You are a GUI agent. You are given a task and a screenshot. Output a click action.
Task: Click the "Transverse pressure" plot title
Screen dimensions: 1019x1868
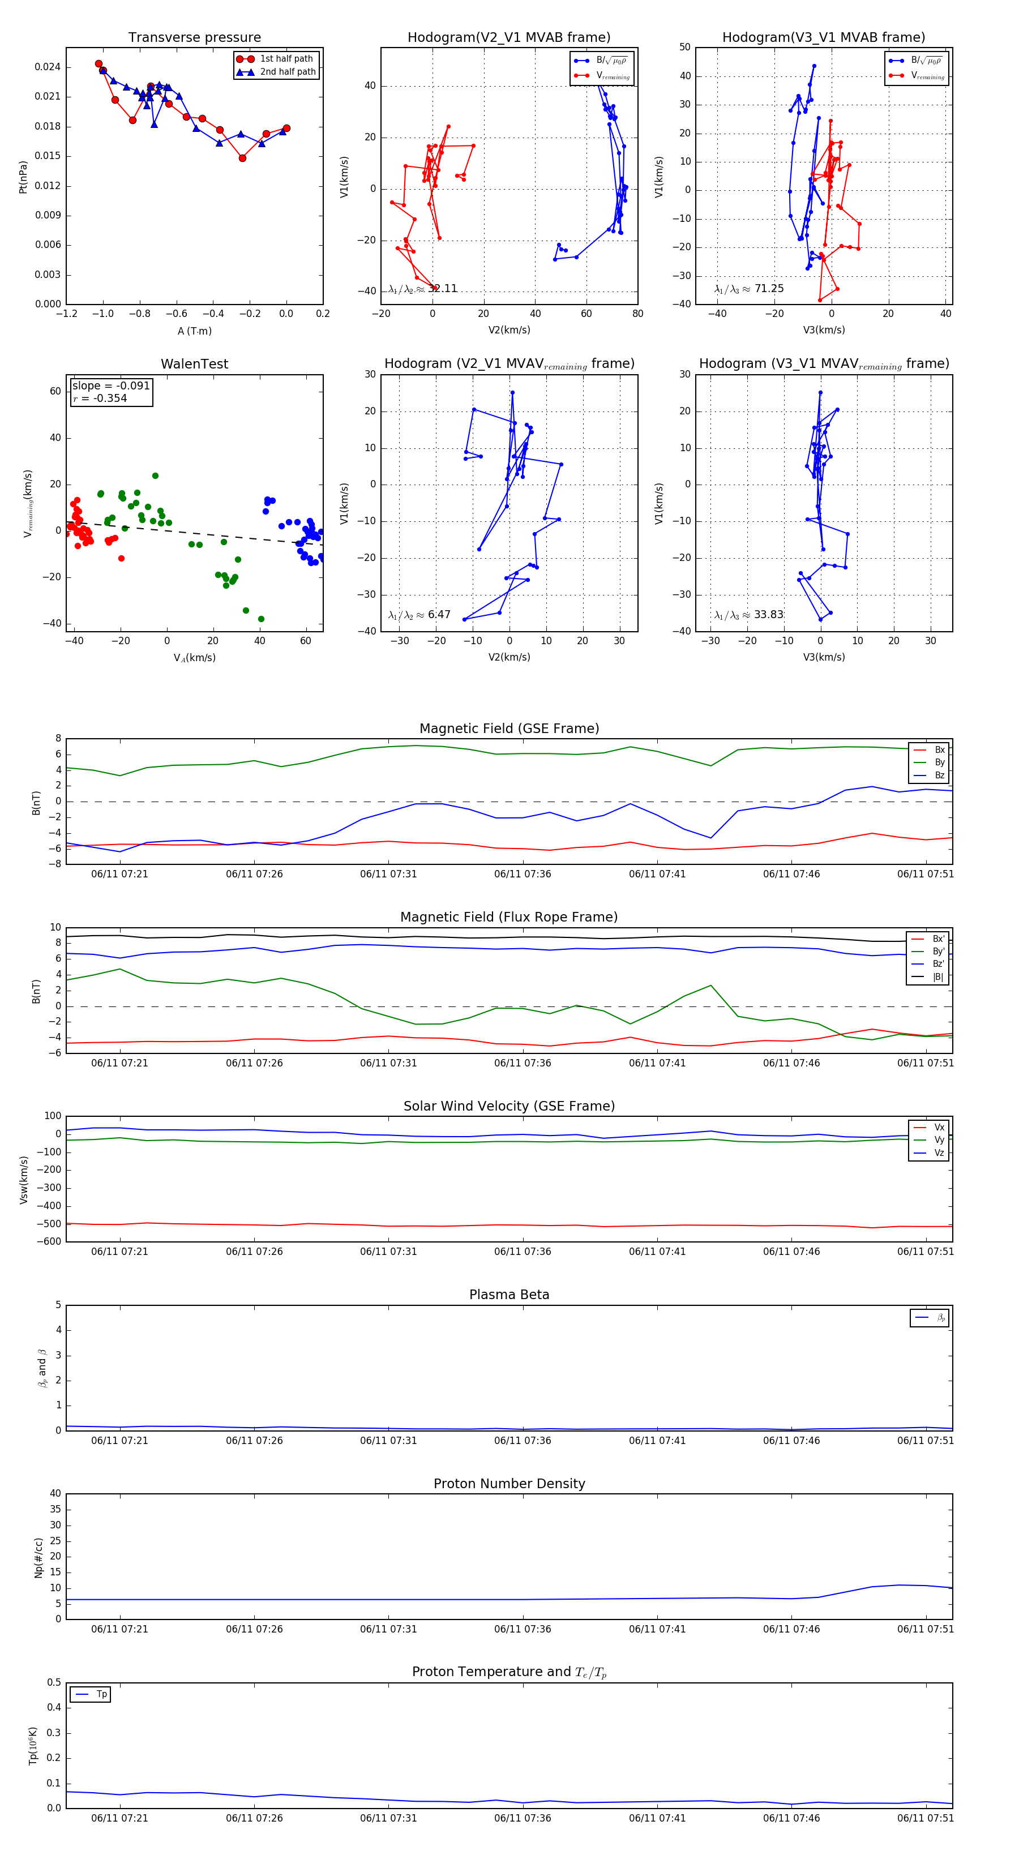[x=194, y=38]
